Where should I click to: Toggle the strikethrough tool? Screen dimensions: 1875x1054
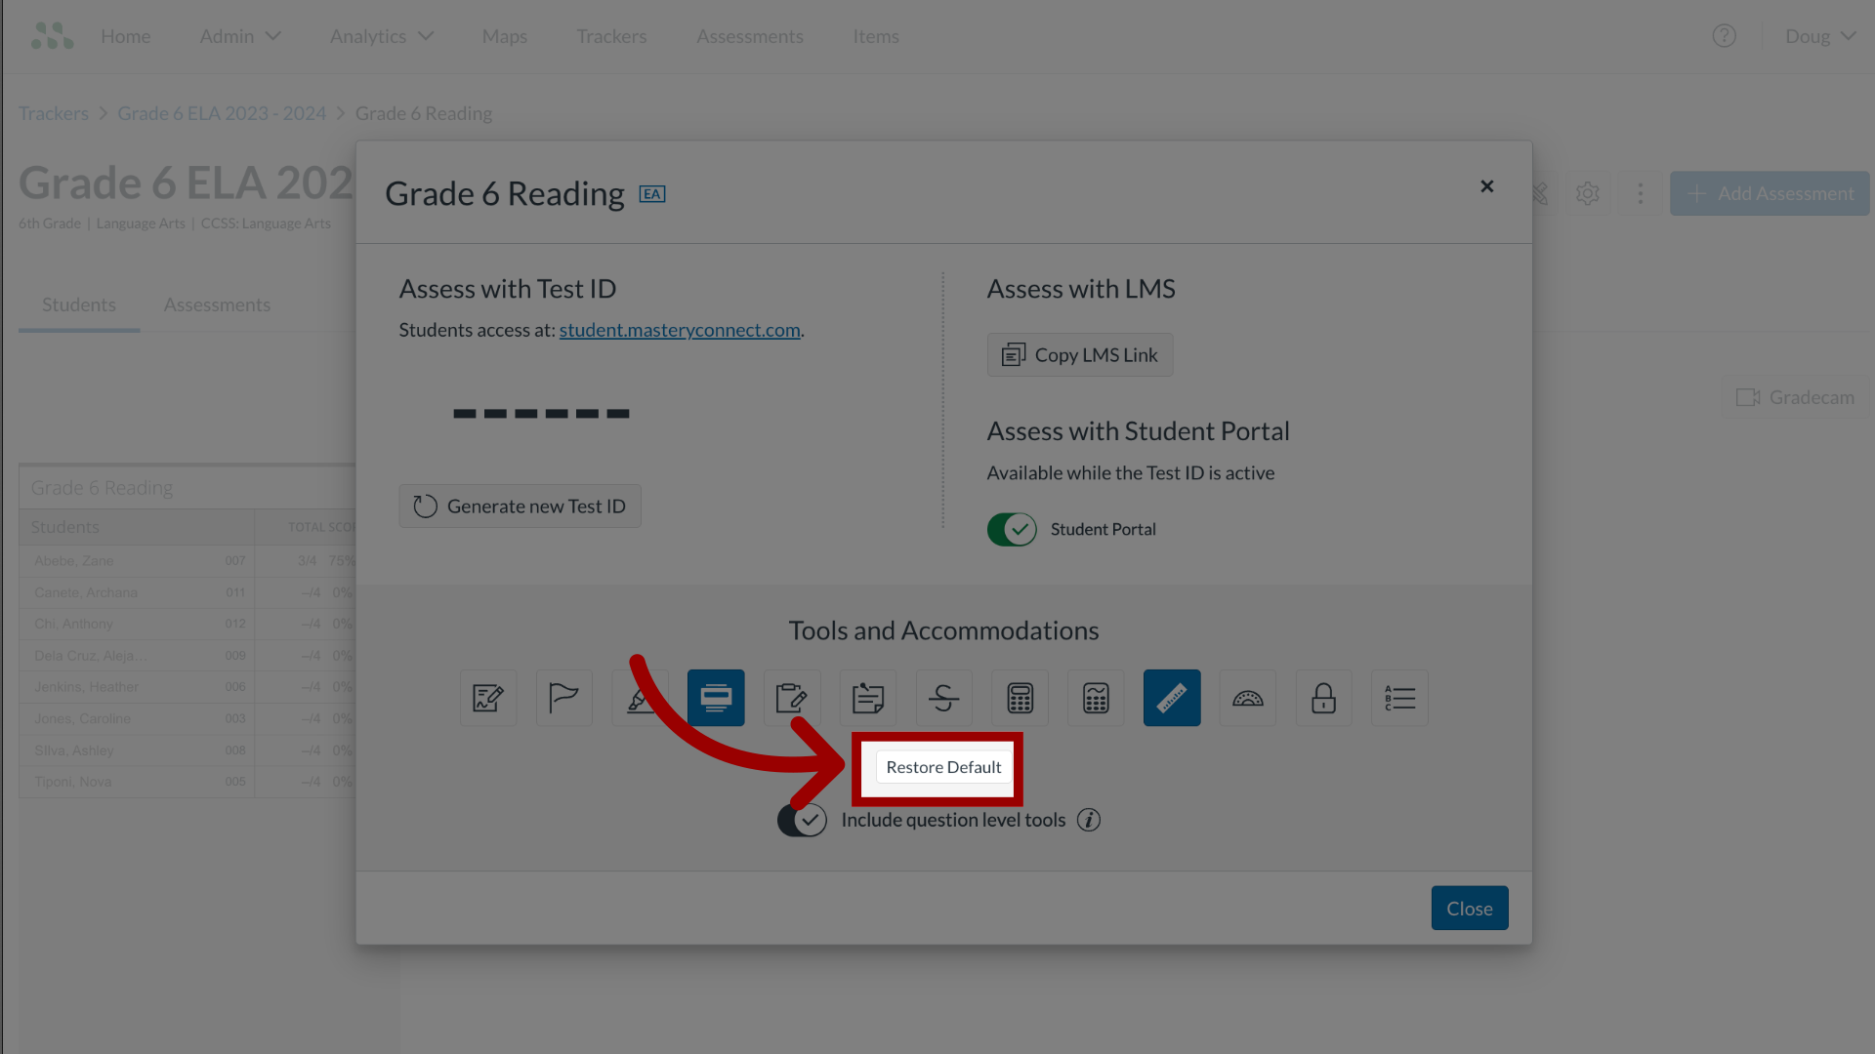tap(944, 698)
